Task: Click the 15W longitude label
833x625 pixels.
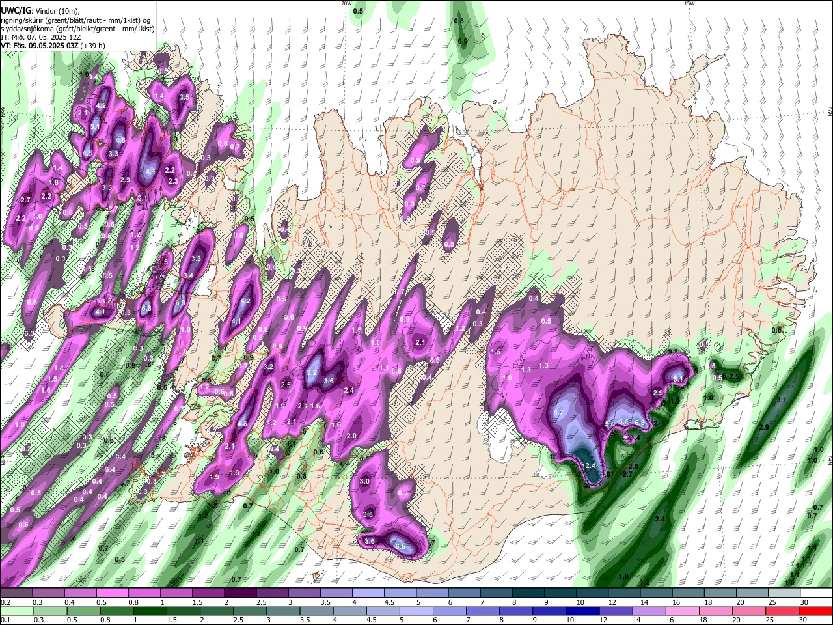Action: click(x=689, y=3)
